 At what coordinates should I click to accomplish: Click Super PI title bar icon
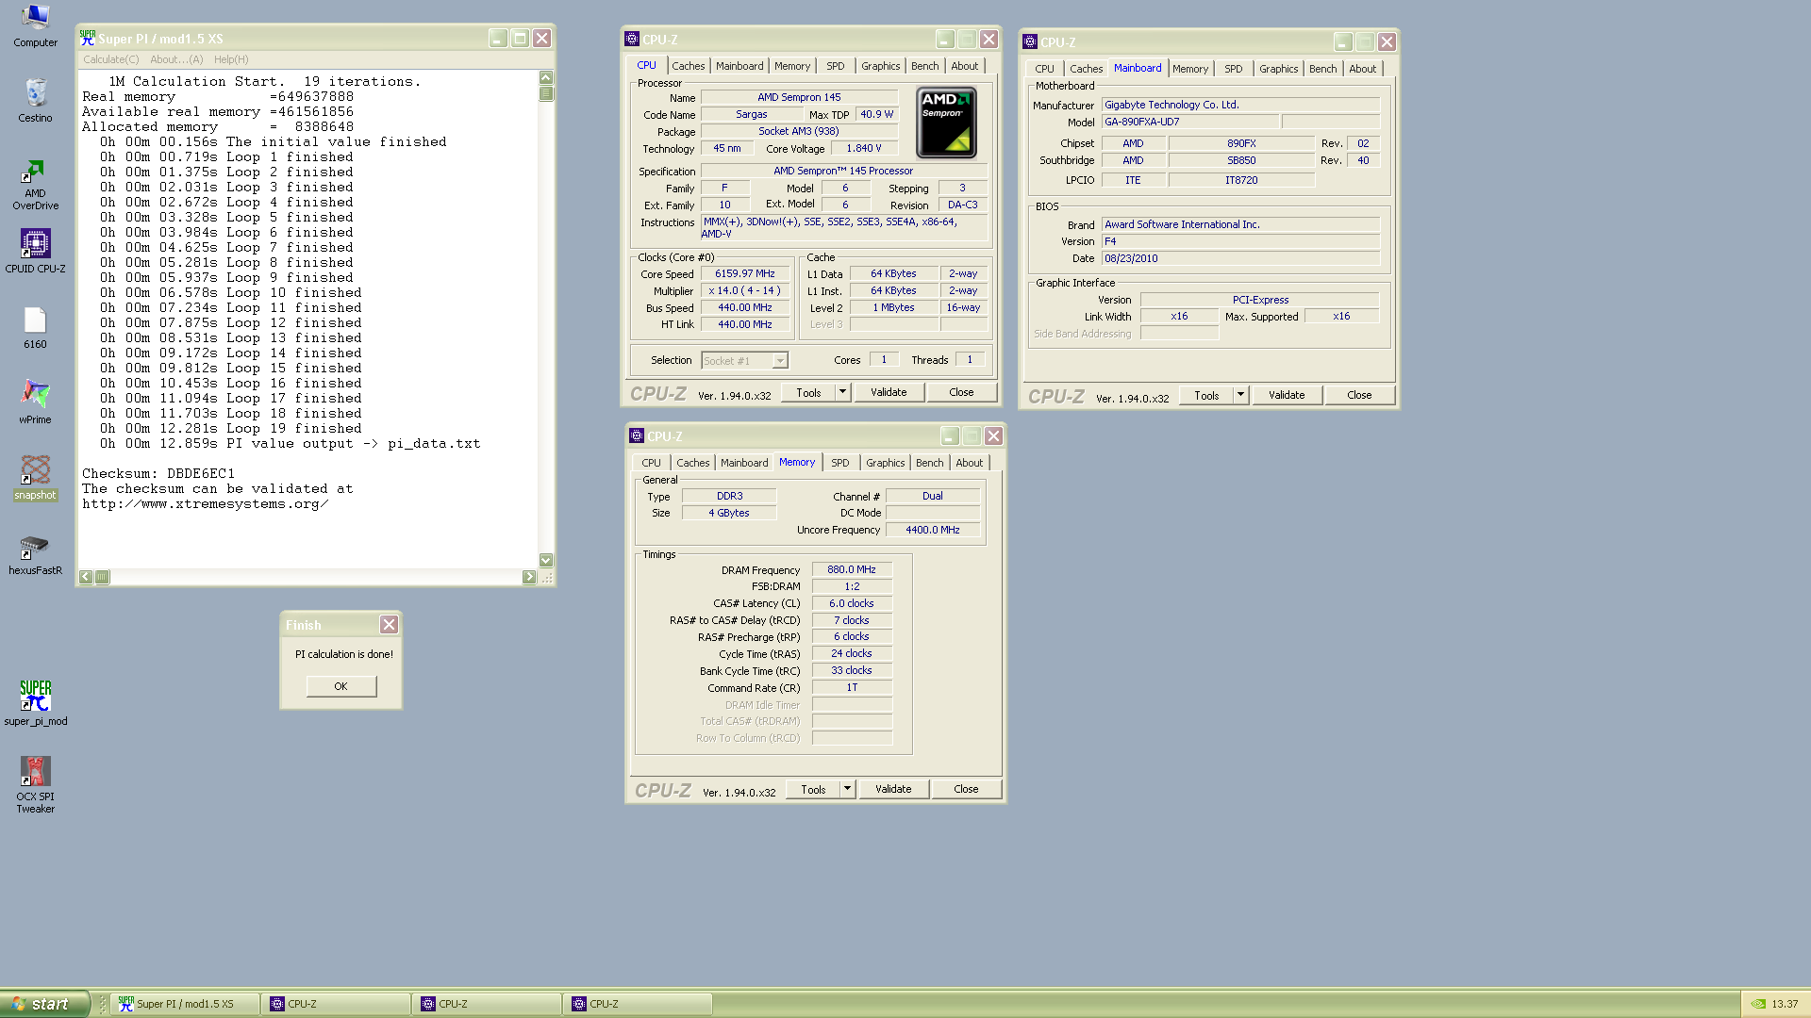pos(88,39)
